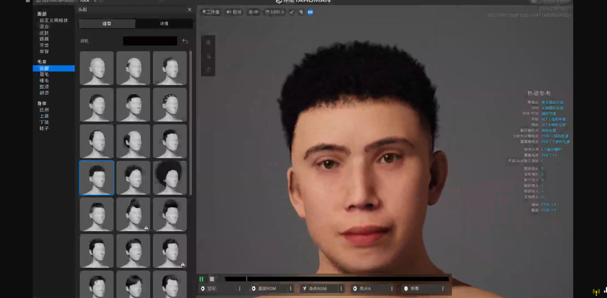This screenshot has width=607, height=298.
Task: Switch to the 详情 details tab
Action: coord(164,24)
